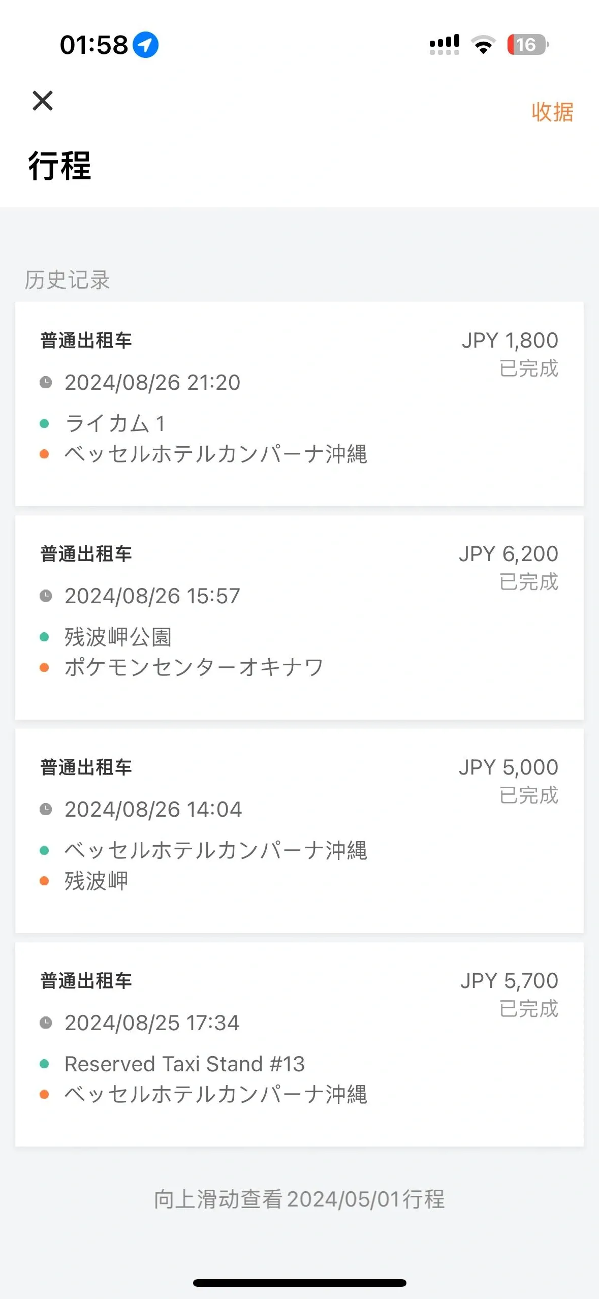Close the trip history page with X

pos(43,101)
